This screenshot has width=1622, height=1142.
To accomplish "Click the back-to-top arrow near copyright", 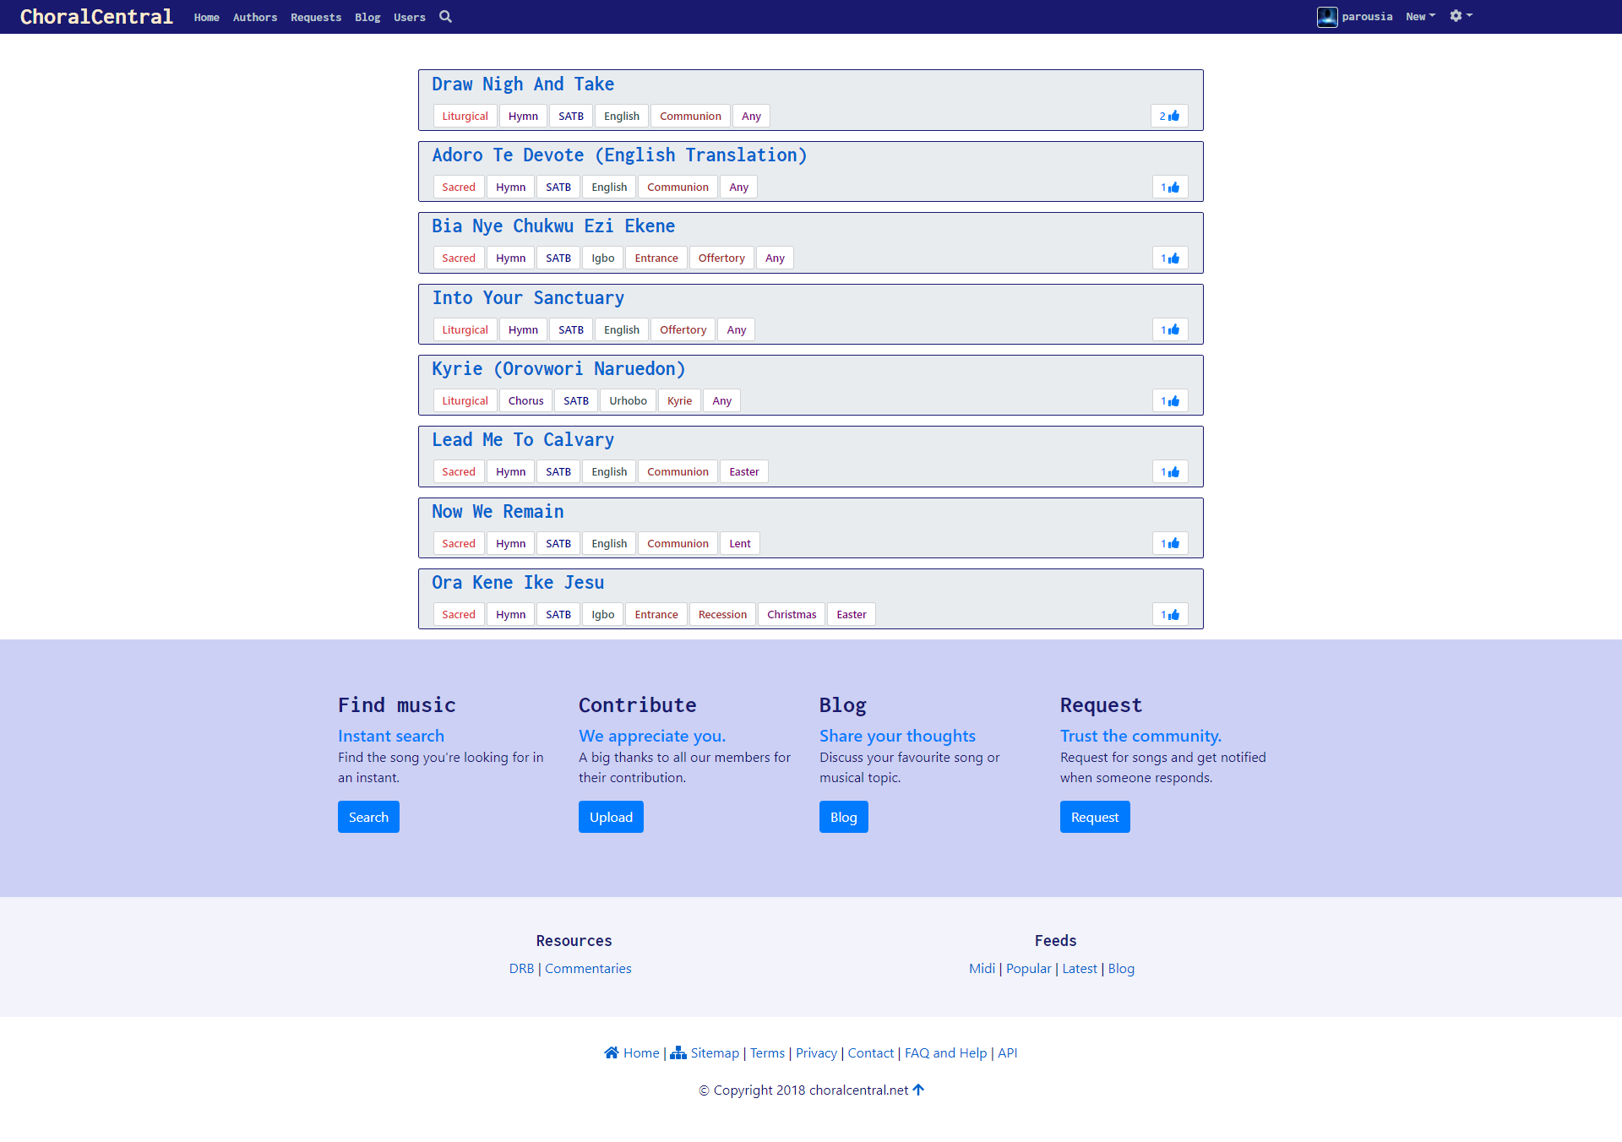I will (x=918, y=1090).
